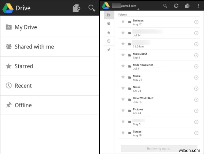
Task: Select the Starred sidebar icon in tablet view
Action: coord(109,33)
